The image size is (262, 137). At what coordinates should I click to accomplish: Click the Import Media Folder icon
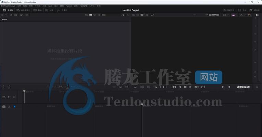click(x=16, y=15)
